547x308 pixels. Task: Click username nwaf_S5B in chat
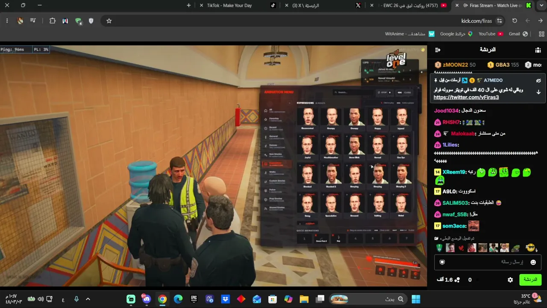(455, 214)
